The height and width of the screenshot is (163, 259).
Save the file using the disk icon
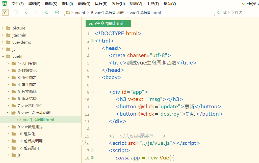coord(16,12)
